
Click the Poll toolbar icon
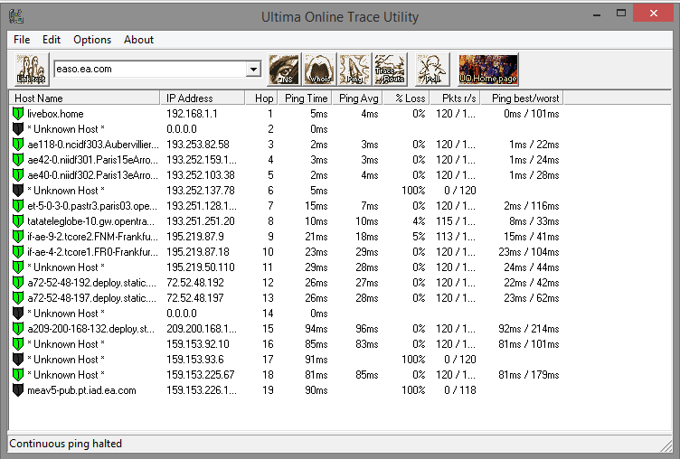click(432, 70)
